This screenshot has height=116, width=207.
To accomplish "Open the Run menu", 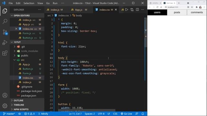I will pyautogui.click(x=55, y=3).
